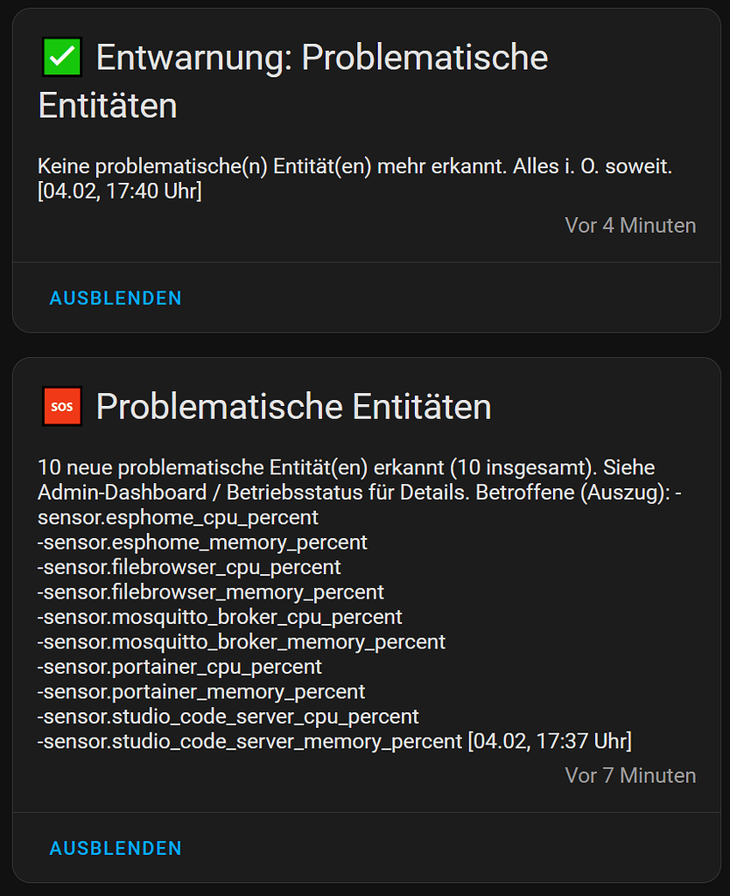Click the red SOS icon on problem notification
730x896 pixels.
[60, 405]
